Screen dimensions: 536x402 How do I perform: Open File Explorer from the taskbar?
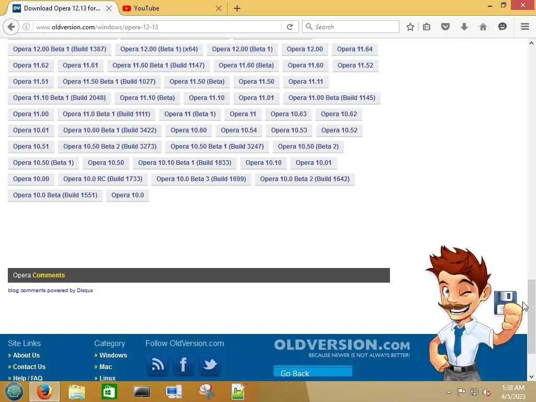(76, 392)
